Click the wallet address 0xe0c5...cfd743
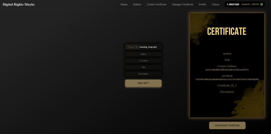The height and width of the screenshot is (134, 271). click(x=250, y=4)
